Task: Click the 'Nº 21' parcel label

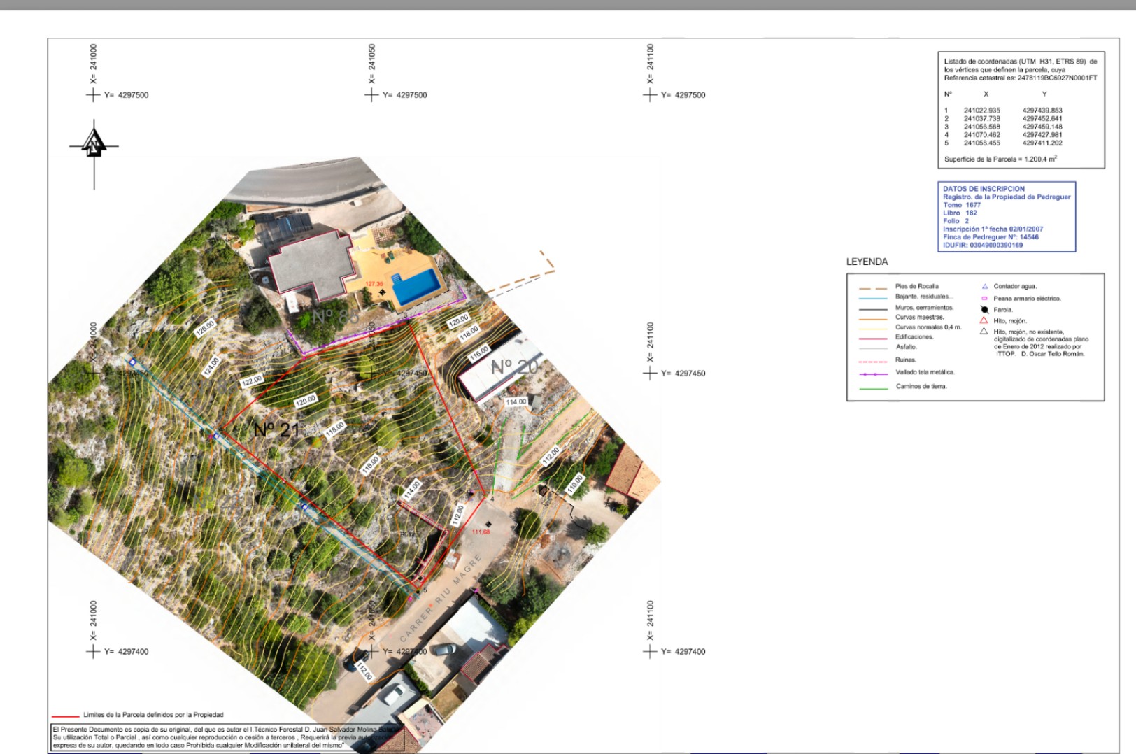Action: click(276, 429)
